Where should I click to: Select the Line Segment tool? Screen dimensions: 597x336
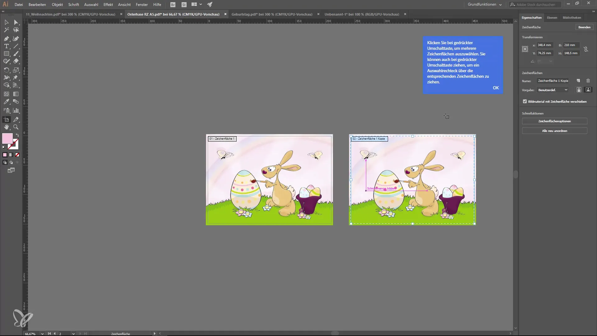click(16, 46)
